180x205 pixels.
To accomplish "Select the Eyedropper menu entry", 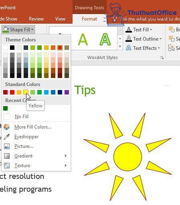I will 36,137.
